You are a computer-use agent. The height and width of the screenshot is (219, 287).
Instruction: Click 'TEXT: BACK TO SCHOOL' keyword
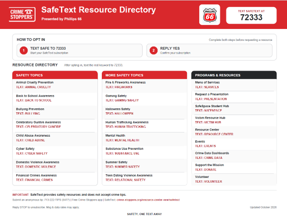coord(33,100)
